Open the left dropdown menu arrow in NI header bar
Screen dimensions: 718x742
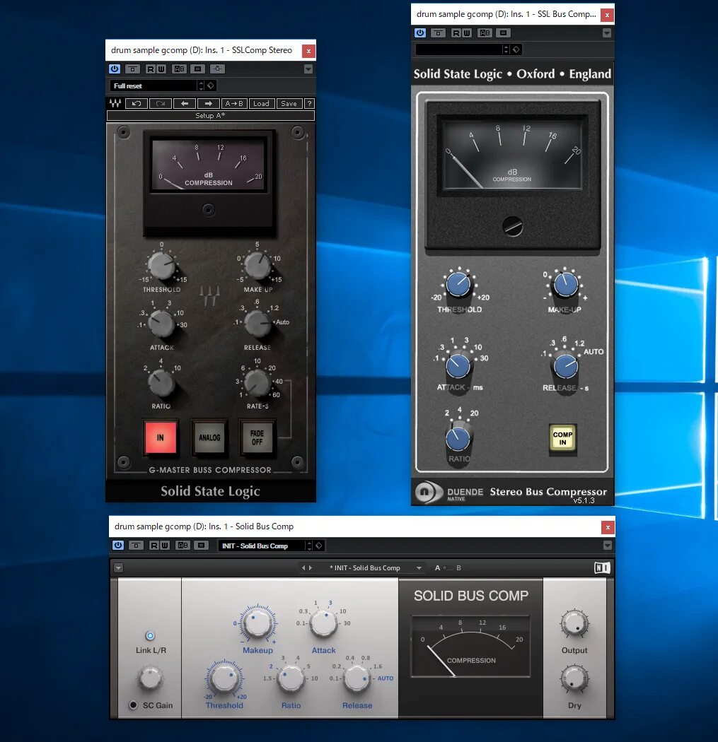point(118,568)
